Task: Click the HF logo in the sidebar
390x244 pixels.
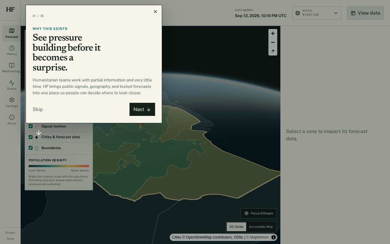Action: 10,9
